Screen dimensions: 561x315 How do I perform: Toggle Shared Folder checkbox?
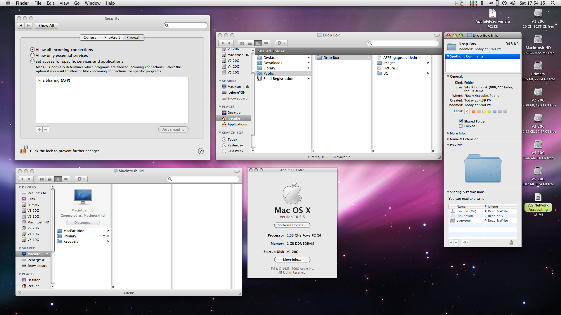[x=461, y=121]
